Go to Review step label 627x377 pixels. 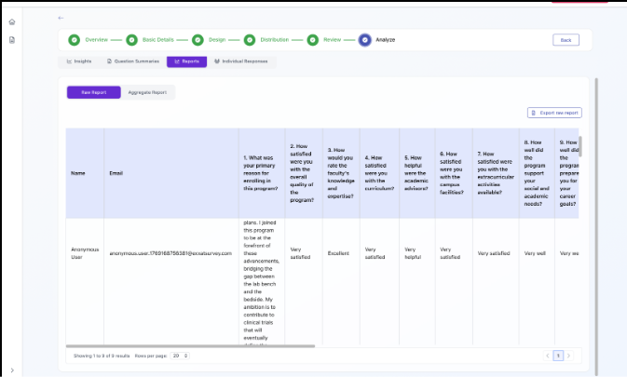[332, 40]
